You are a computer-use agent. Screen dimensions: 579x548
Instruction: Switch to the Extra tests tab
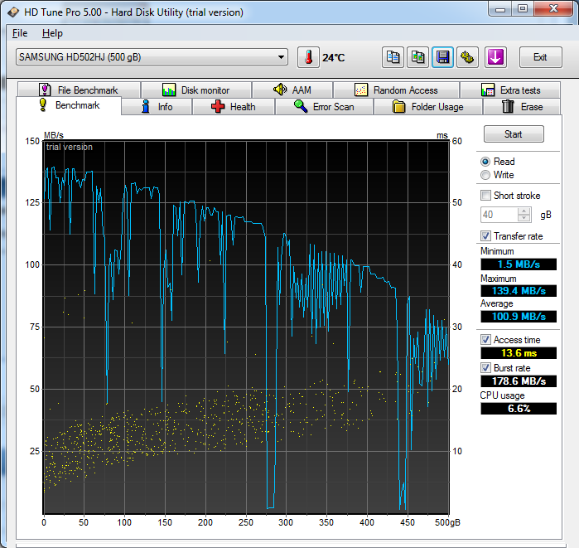[x=510, y=90]
